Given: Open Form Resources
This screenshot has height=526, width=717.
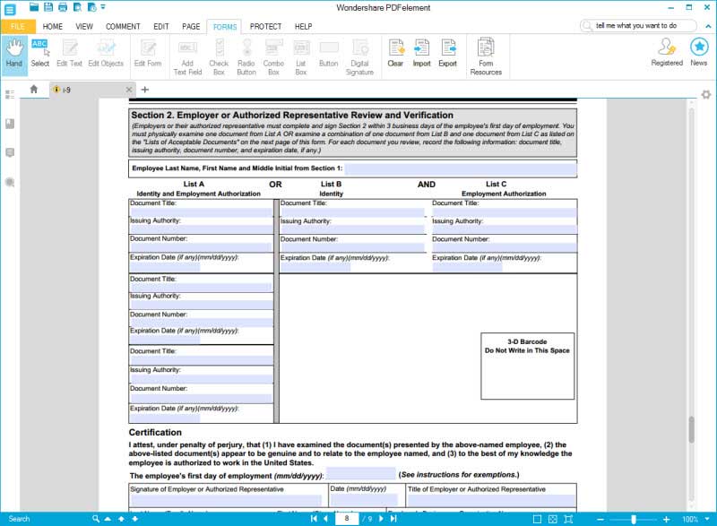Looking at the screenshot, I should tap(486, 57).
